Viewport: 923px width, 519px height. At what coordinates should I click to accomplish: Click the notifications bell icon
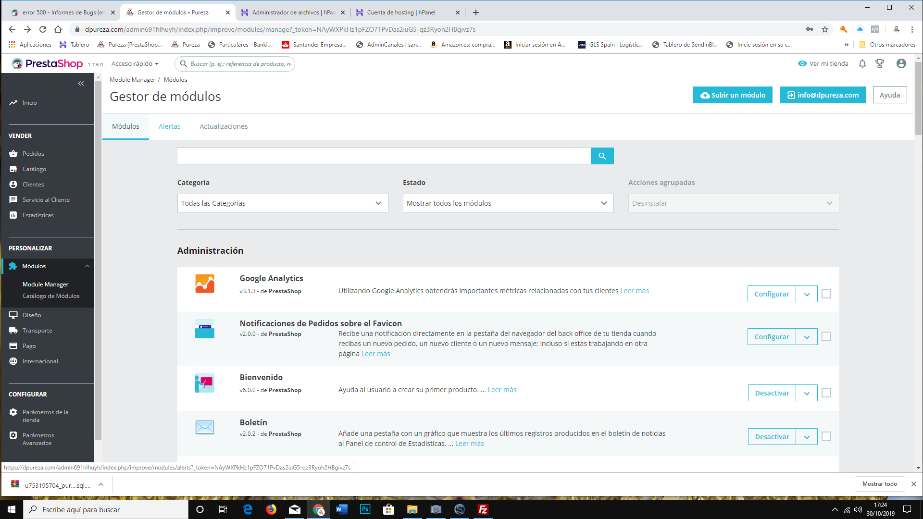click(862, 63)
